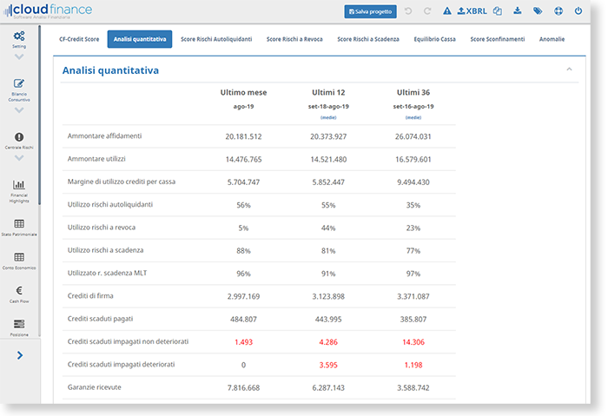
Task: Click the power logout icon
Action: [578, 10]
